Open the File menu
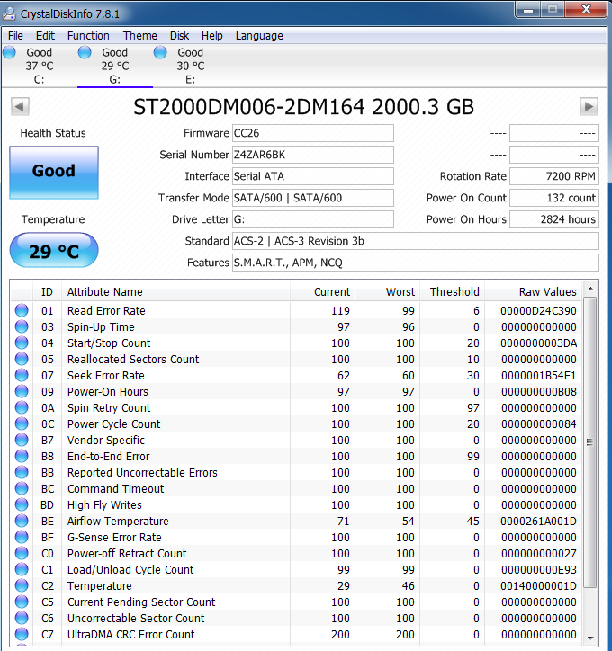This screenshot has height=651, width=612. pyautogui.click(x=15, y=36)
